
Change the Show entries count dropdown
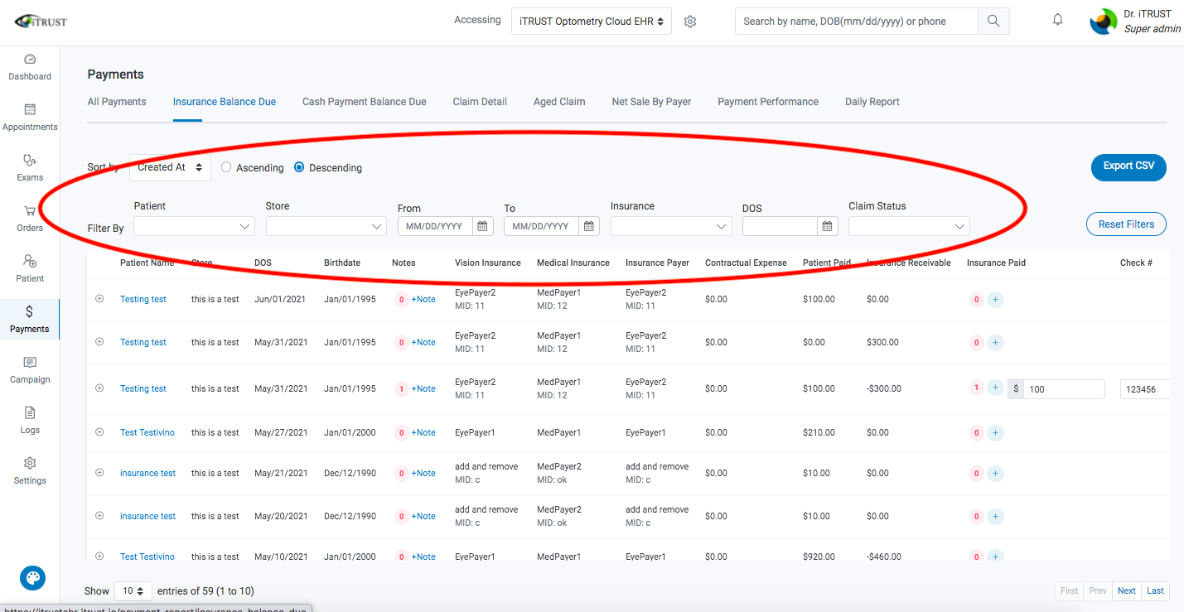133,590
